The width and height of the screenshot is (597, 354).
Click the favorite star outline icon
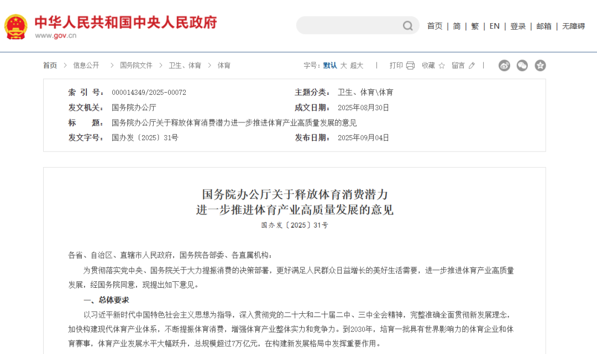click(442, 66)
